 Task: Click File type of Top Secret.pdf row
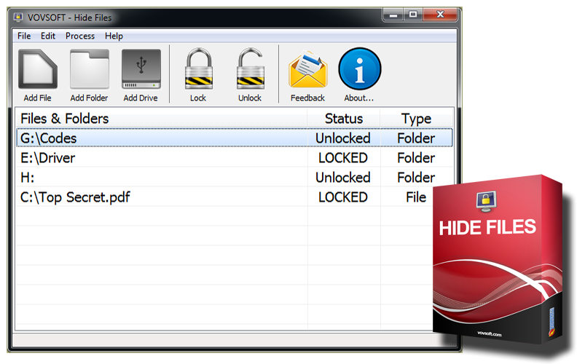click(416, 197)
